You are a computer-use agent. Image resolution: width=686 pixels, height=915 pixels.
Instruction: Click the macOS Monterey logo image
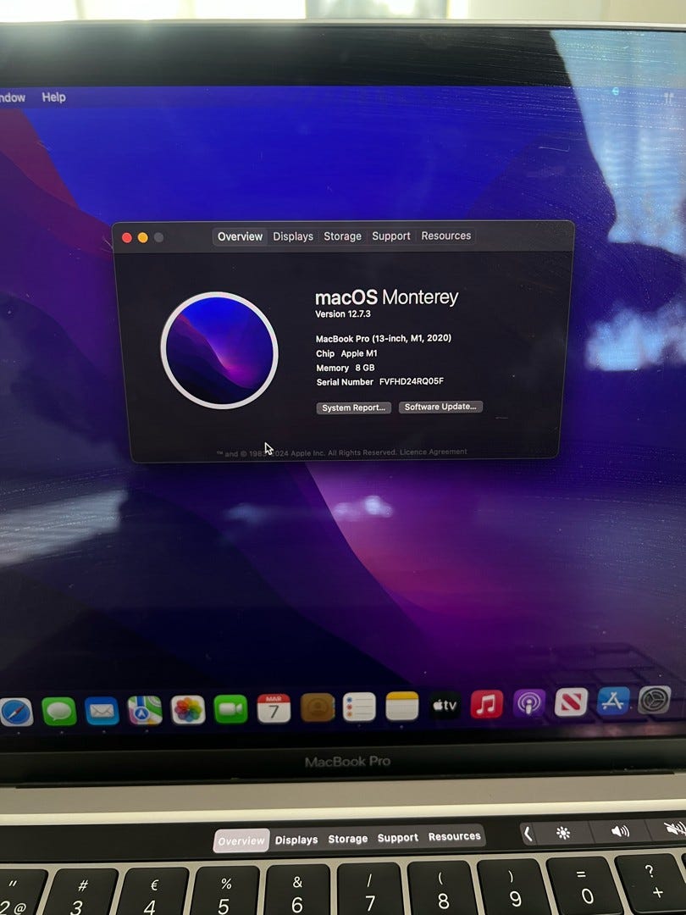pos(219,350)
